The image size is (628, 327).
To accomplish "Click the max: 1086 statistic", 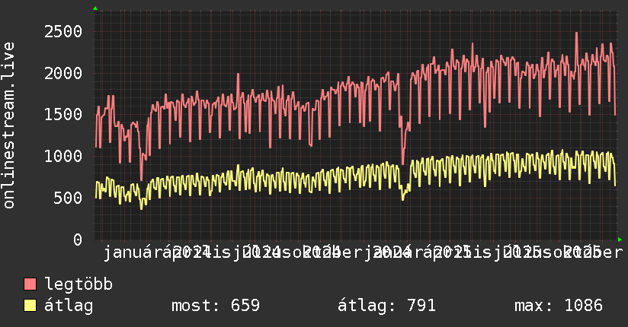I will pyautogui.click(x=559, y=306).
